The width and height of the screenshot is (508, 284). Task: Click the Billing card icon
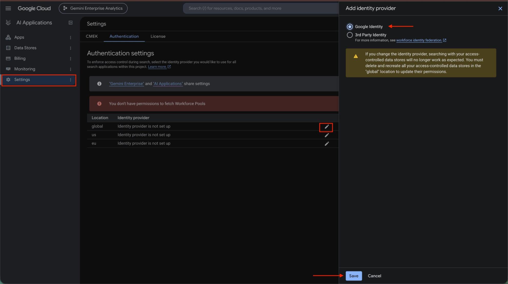point(8,58)
